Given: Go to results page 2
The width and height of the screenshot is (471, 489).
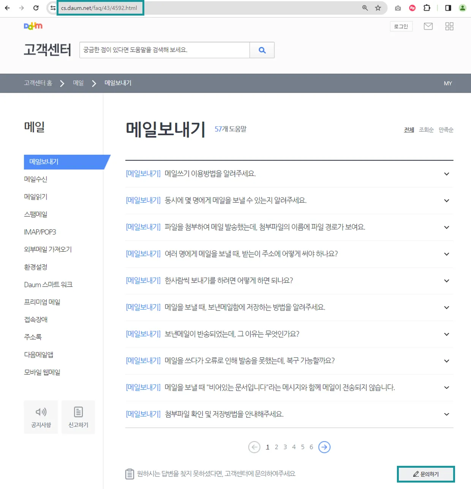Looking at the screenshot, I should tap(277, 447).
